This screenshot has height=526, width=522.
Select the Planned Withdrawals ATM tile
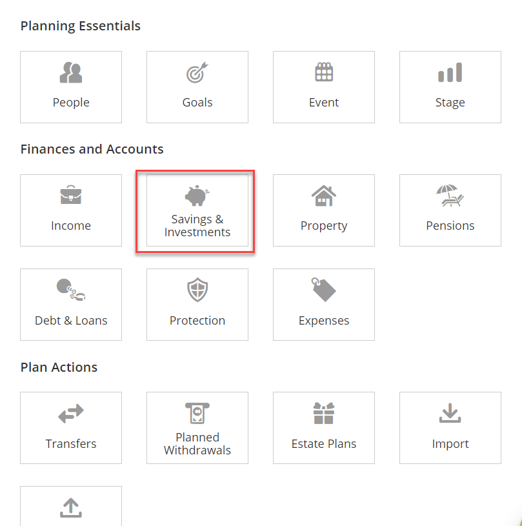[197, 428]
